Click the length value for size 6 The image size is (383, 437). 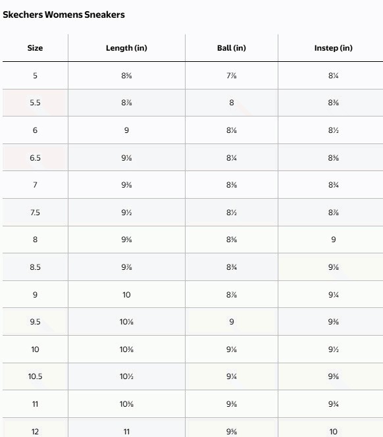click(126, 130)
